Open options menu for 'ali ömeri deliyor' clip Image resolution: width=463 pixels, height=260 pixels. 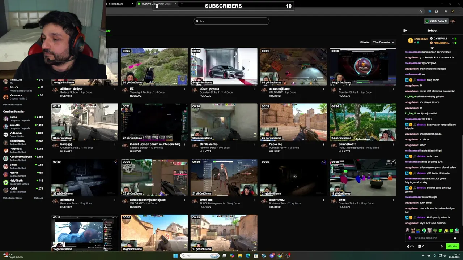click(x=115, y=89)
